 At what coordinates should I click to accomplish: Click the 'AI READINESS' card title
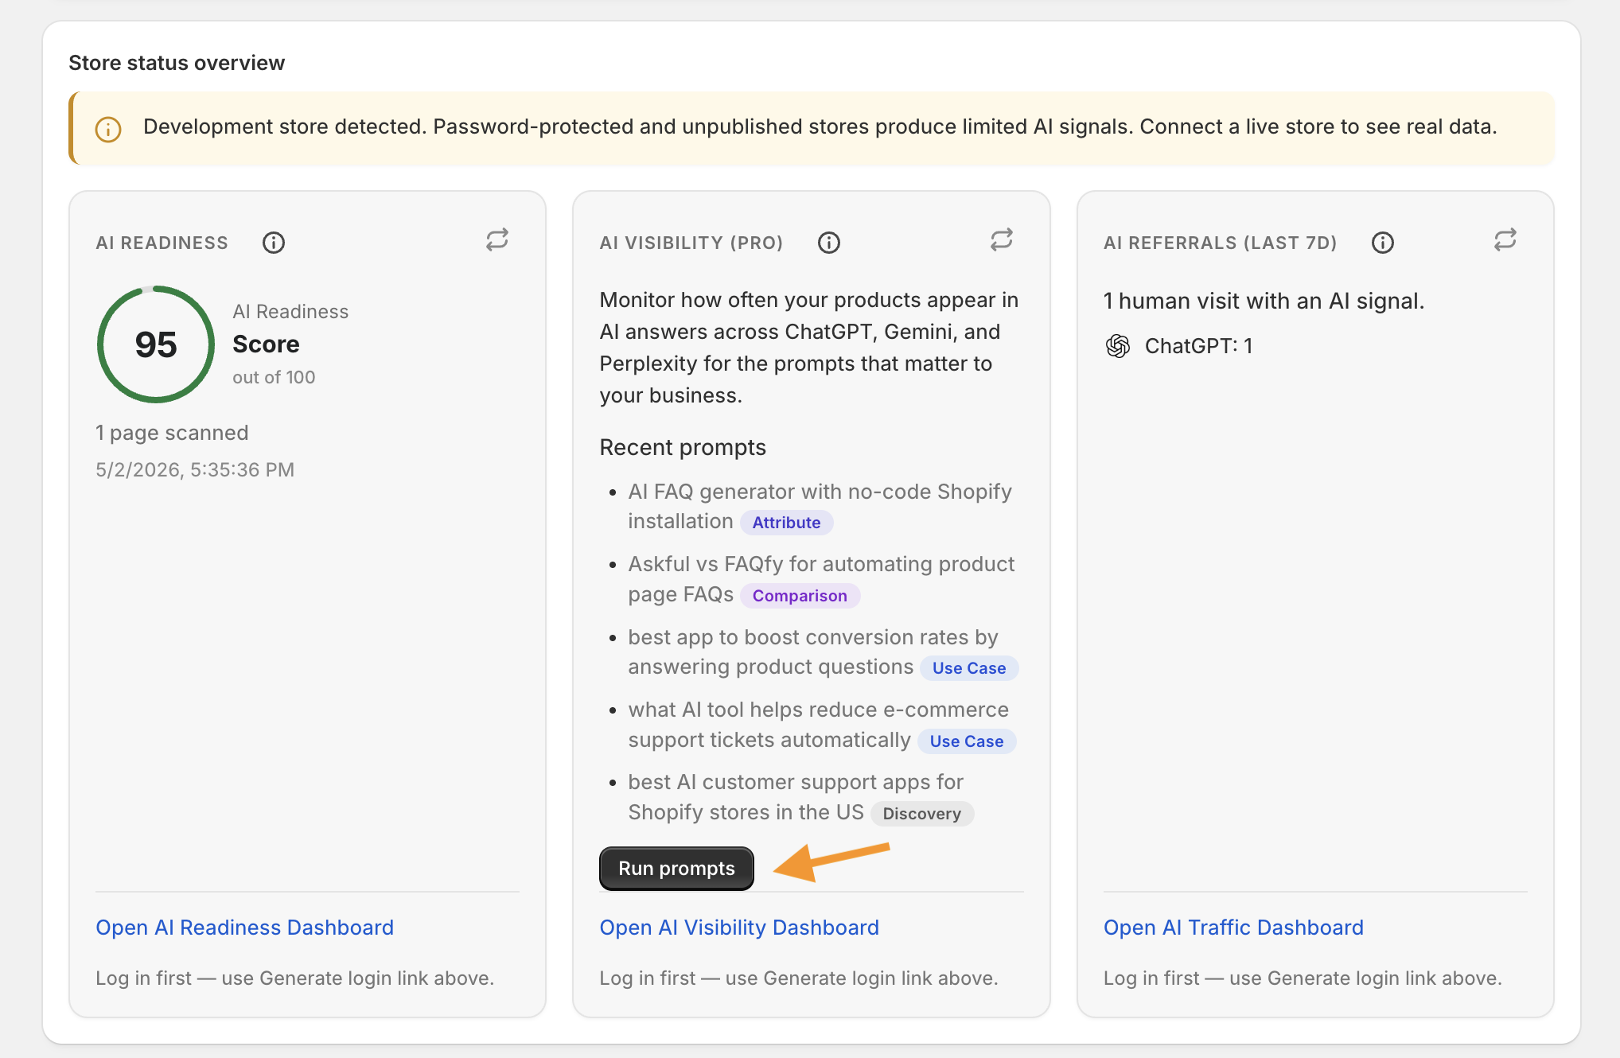162,243
